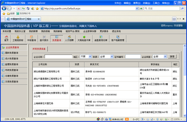Screen dimensions: 187x122
Task: Click 退出系统 to log out
Action: [x=116, y=31]
